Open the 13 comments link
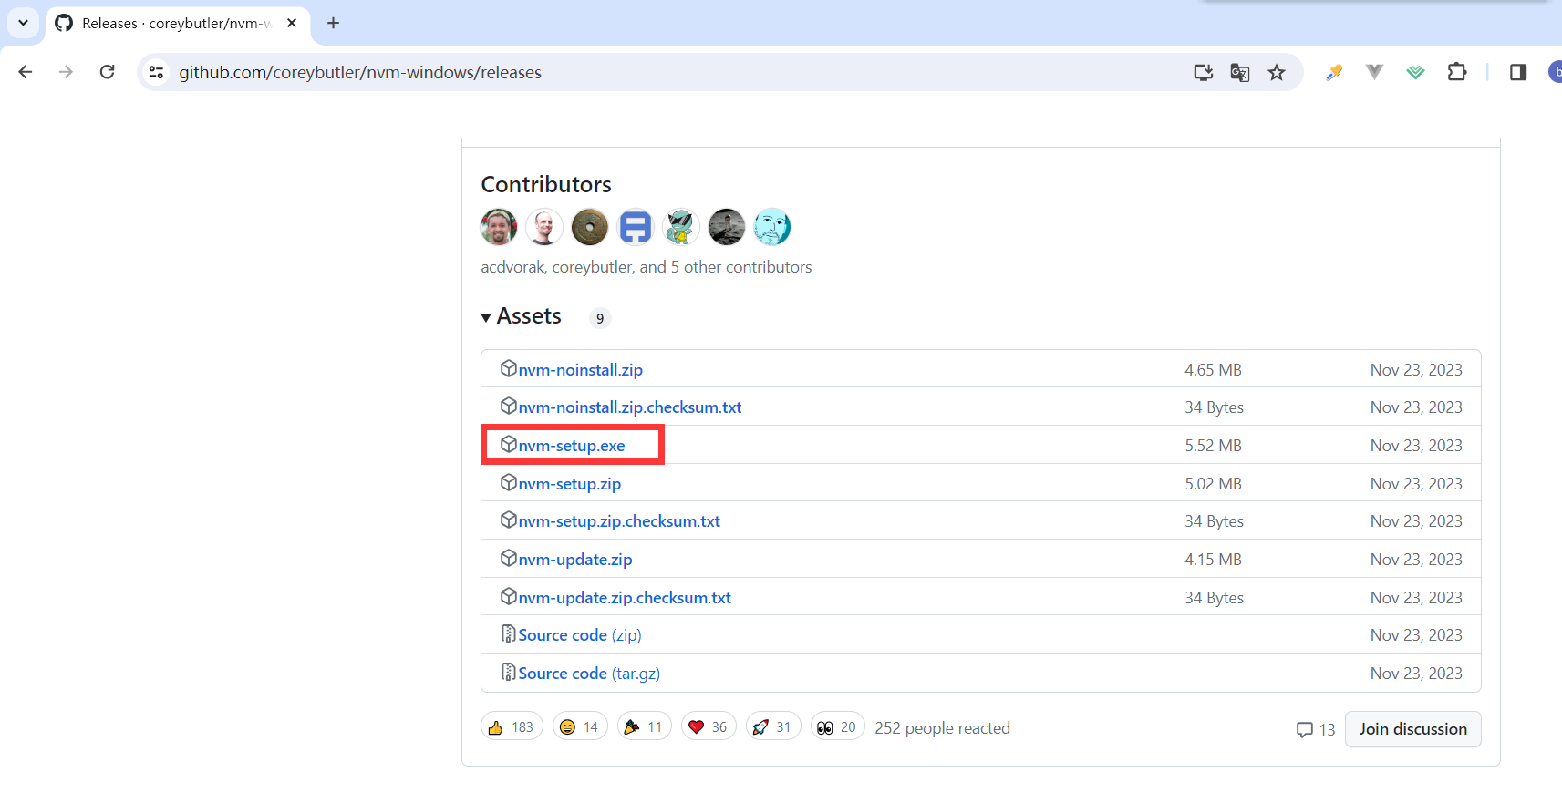The width and height of the screenshot is (1562, 803). (x=1316, y=729)
